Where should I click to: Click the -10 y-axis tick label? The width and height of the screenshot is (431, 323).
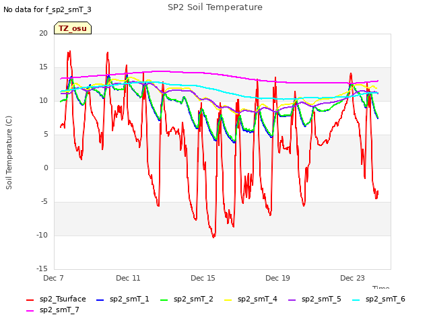pyautogui.click(x=42, y=235)
